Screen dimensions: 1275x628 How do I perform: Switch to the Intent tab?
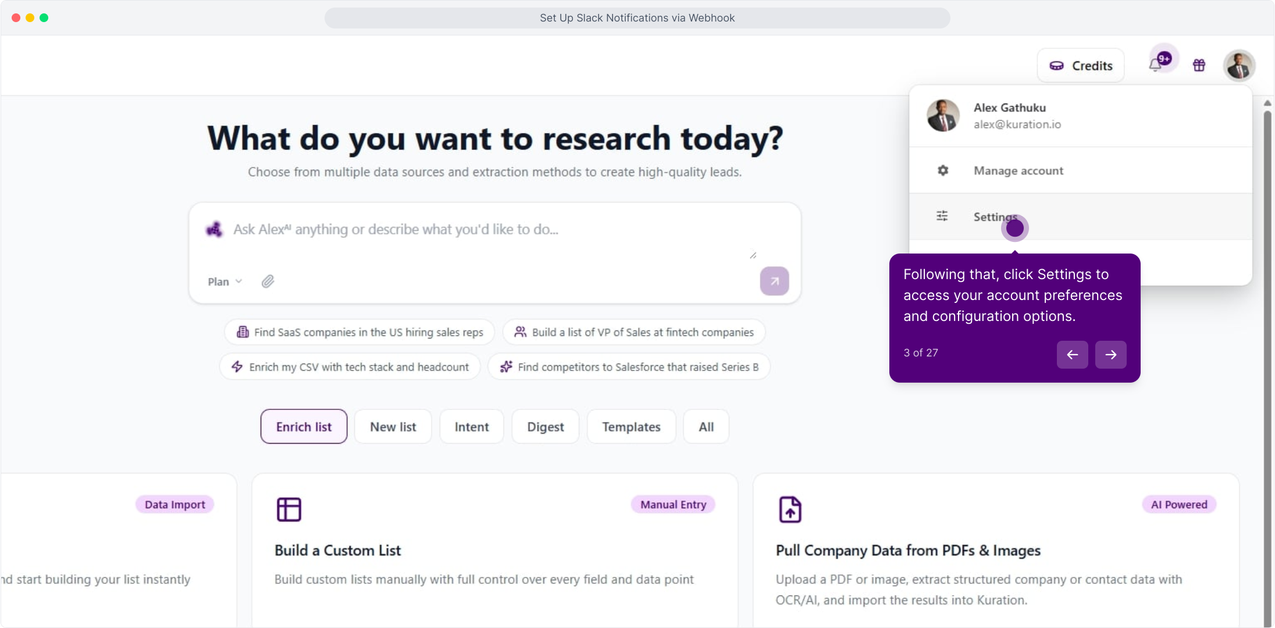tap(472, 427)
